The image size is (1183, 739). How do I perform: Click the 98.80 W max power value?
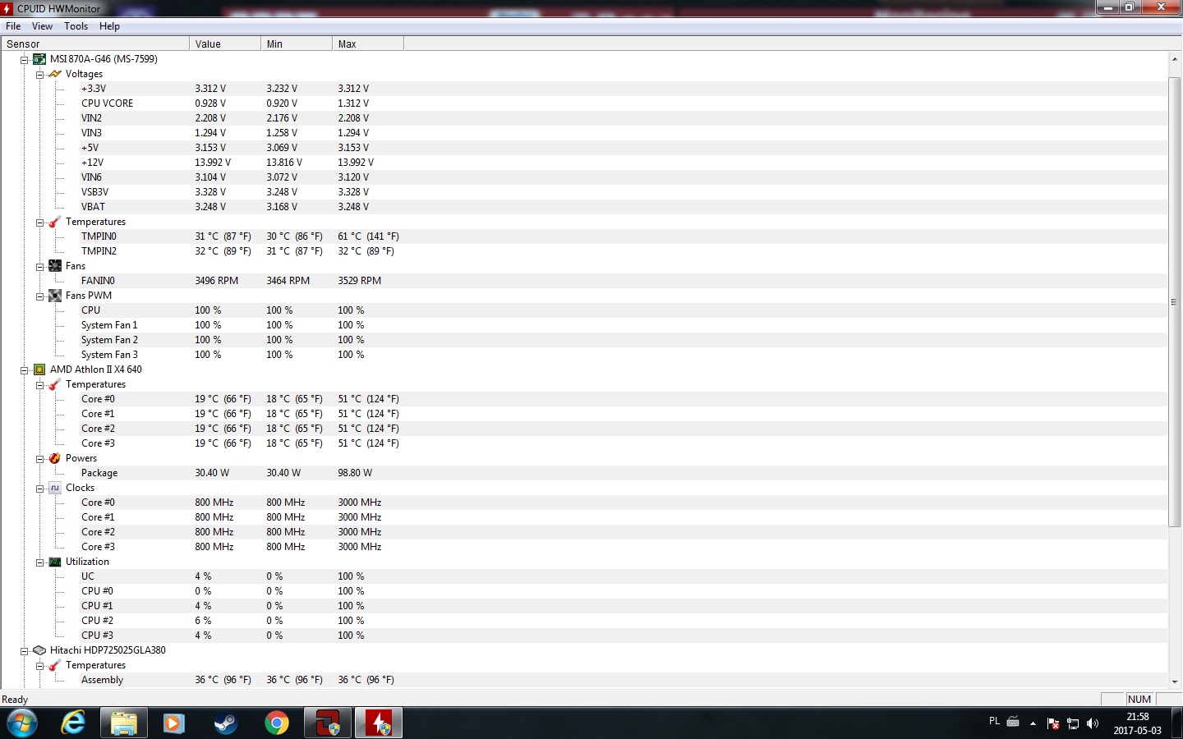pos(355,473)
